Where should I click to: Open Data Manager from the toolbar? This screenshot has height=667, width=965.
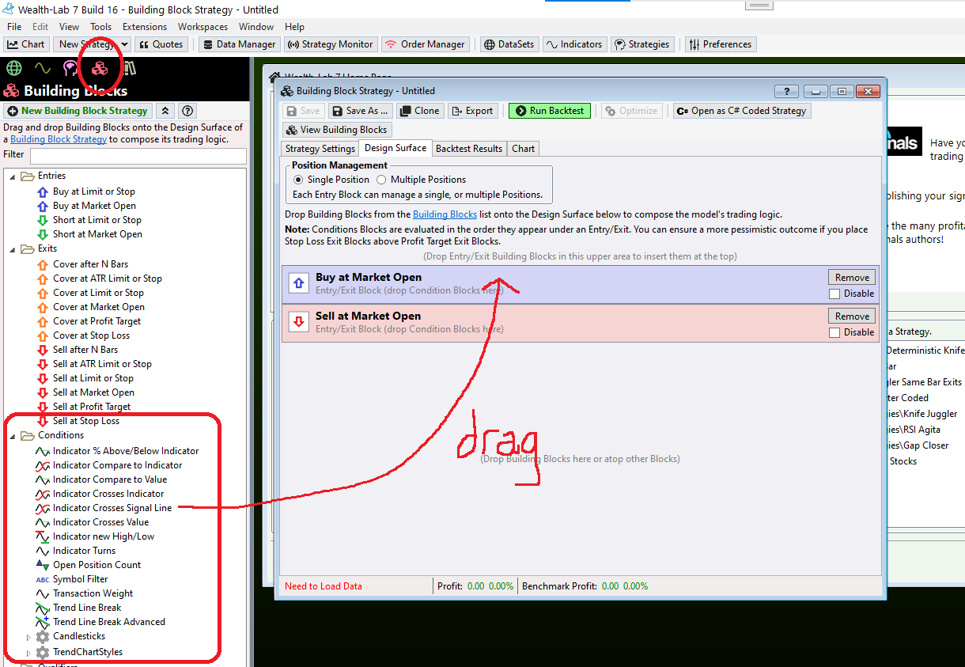click(239, 44)
